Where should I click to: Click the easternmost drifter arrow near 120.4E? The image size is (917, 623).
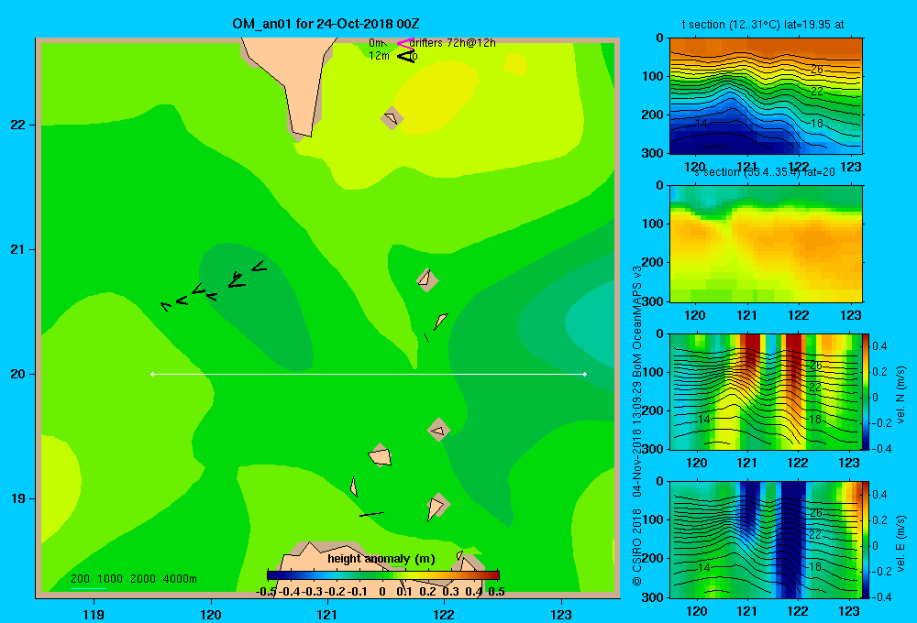(260, 268)
